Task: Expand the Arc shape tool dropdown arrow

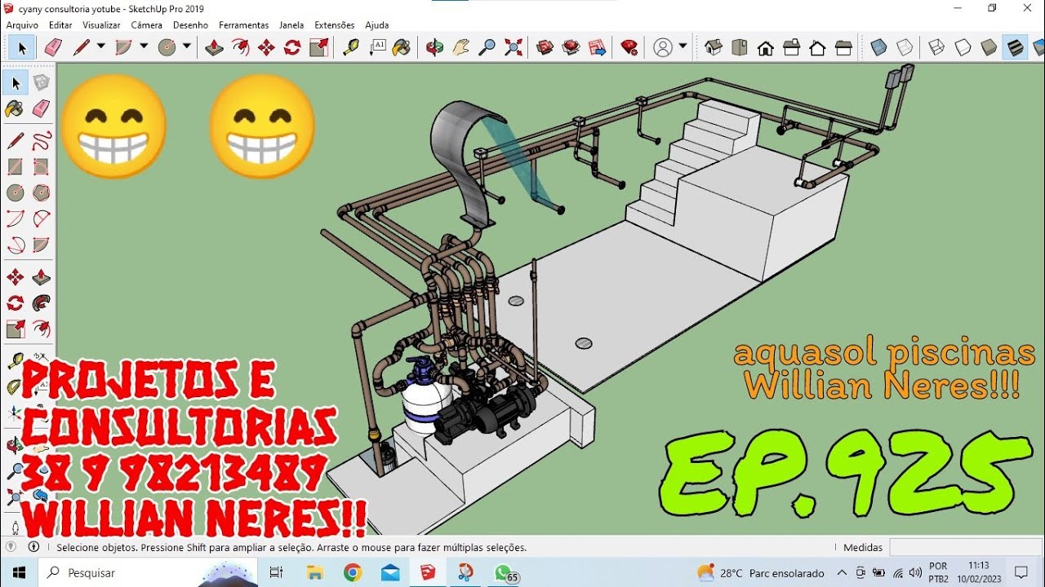Action: pyautogui.click(x=144, y=46)
